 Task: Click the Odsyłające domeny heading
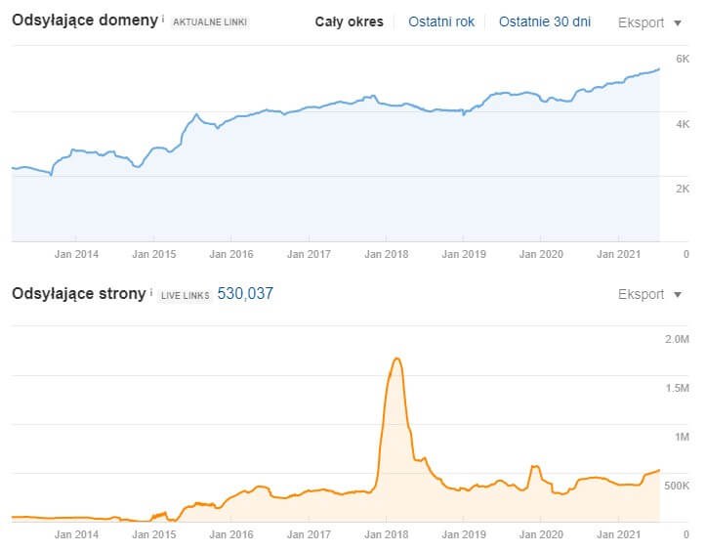[84, 21]
